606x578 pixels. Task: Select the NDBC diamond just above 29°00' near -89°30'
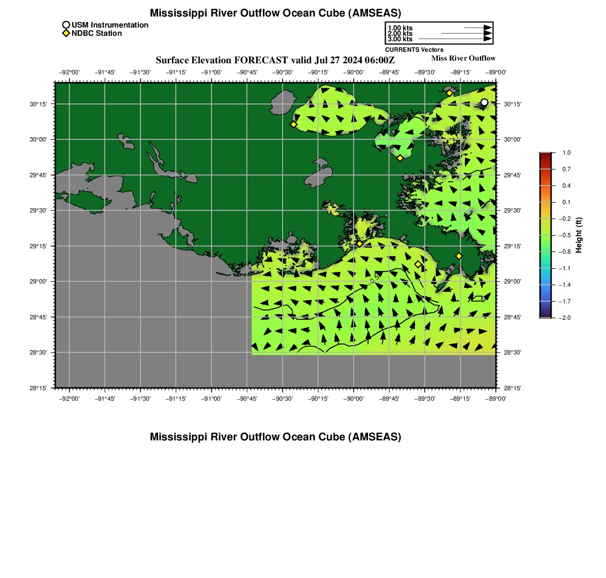point(418,264)
